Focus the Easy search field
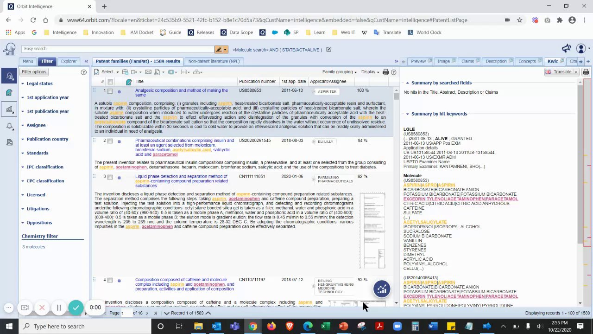The height and width of the screenshot is (334, 593). (x=118, y=49)
